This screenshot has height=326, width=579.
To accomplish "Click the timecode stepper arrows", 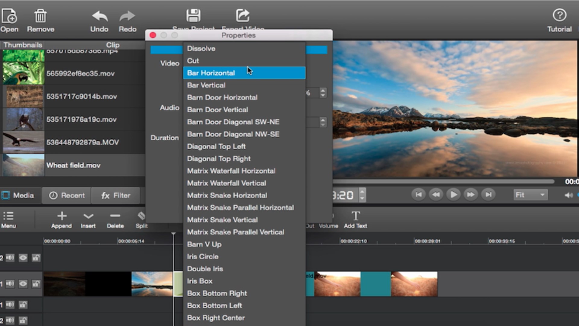I will coord(362,195).
